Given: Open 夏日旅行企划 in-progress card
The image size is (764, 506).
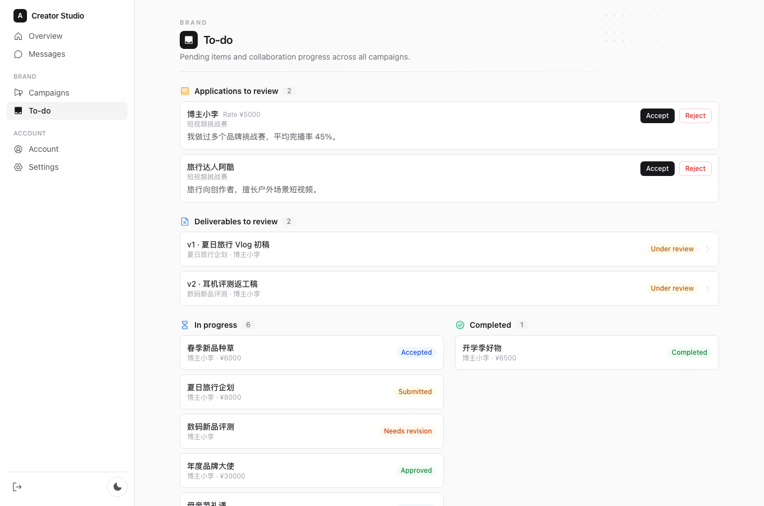Looking at the screenshot, I should pyautogui.click(x=311, y=392).
